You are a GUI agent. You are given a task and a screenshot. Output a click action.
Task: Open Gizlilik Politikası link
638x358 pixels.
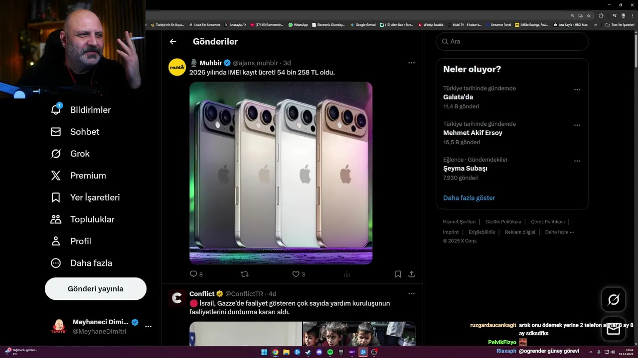tap(503, 222)
